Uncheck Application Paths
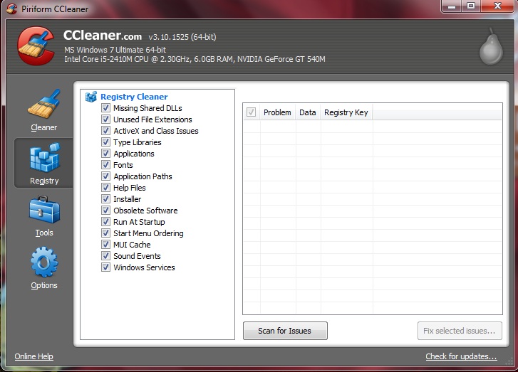Image resolution: width=518 pixels, height=372 pixels. (x=105, y=176)
